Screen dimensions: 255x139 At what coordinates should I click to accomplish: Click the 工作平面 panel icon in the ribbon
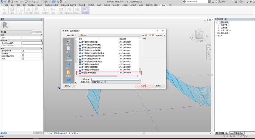click(29, 10)
